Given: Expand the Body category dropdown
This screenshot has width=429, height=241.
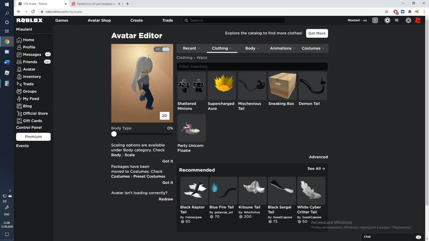Looking at the screenshot, I should pos(252,48).
